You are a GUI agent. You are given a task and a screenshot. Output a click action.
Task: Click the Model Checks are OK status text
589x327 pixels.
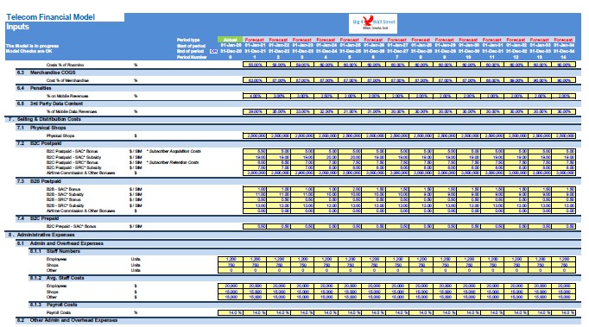28,51
